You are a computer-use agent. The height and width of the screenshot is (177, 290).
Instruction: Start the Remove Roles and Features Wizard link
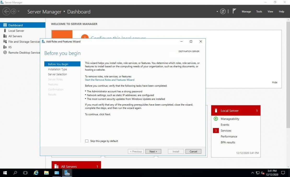tap(109, 80)
